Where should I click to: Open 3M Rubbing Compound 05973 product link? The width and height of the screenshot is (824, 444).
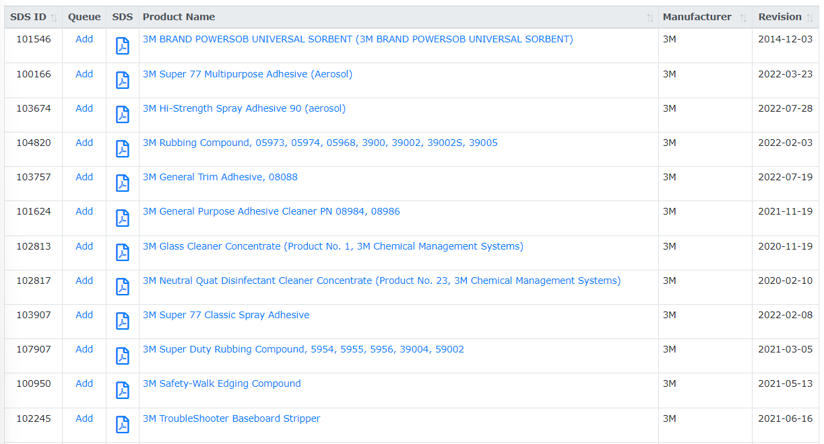pos(320,143)
